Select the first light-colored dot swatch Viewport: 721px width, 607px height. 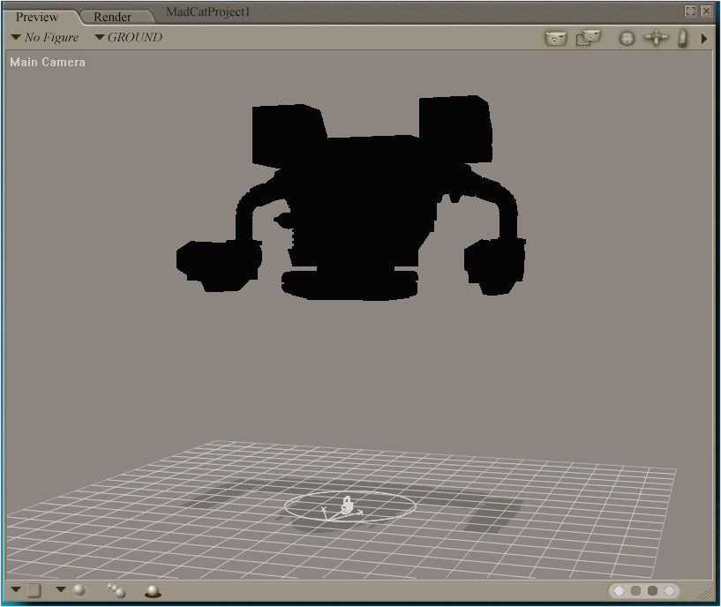coord(619,590)
